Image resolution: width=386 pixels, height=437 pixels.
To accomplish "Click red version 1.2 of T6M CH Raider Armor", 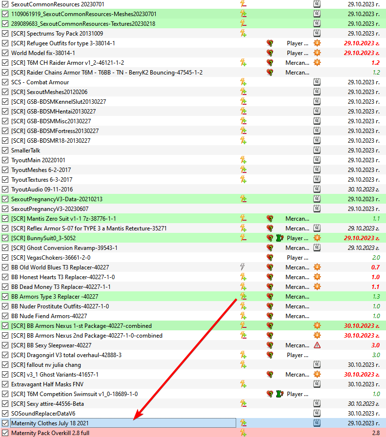I will point(375,63).
